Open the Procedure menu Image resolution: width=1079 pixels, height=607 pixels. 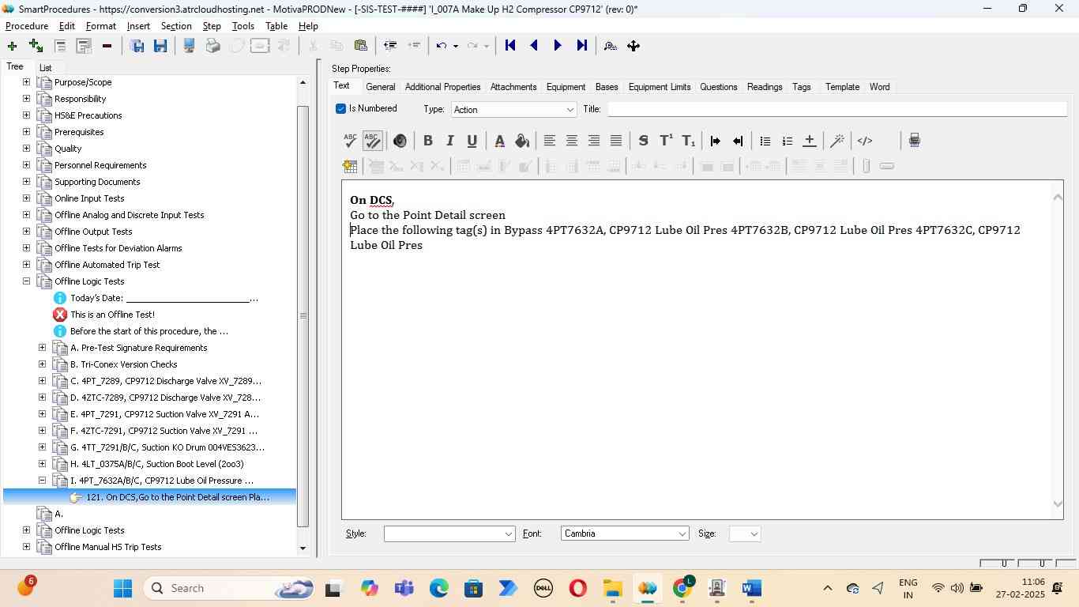27,26
